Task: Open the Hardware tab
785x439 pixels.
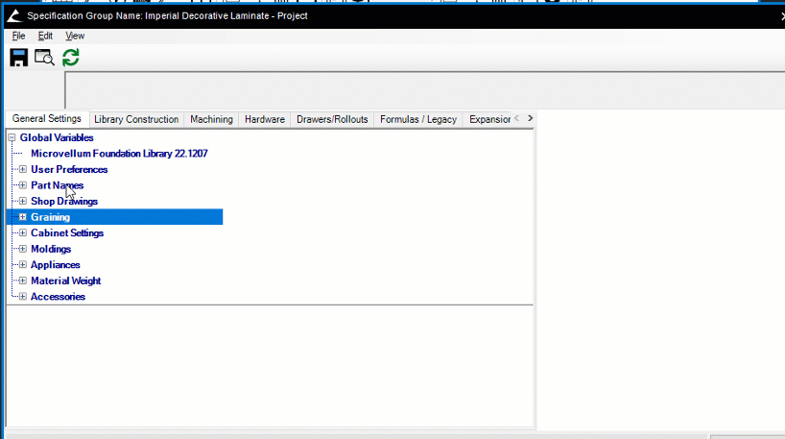Action: coord(265,119)
